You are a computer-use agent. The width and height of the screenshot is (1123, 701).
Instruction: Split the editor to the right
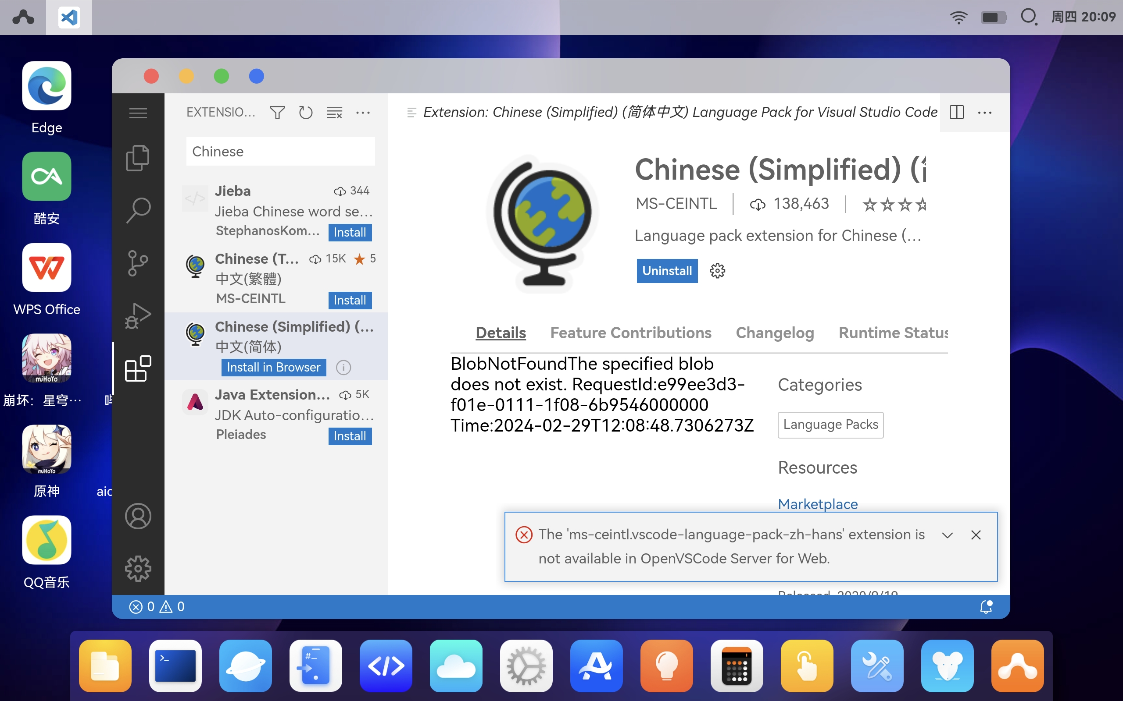[957, 112]
